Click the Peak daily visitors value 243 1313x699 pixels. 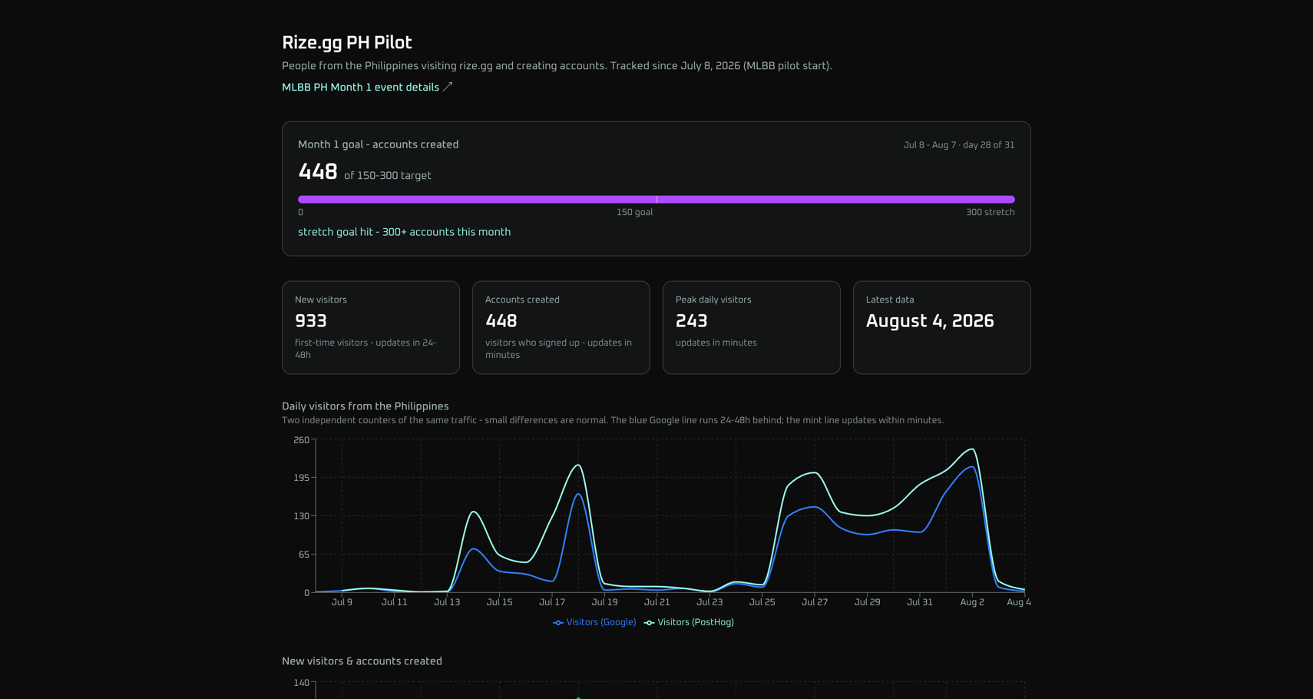pos(692,321)
